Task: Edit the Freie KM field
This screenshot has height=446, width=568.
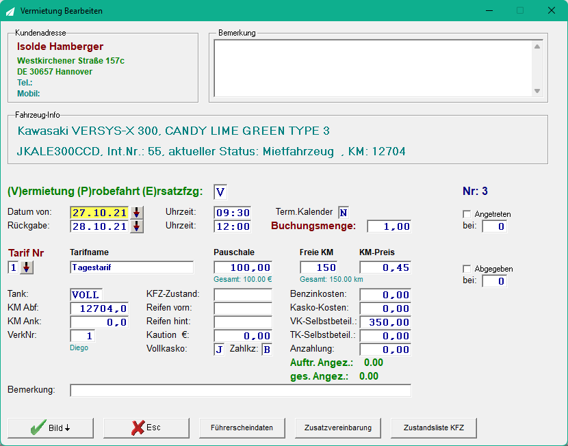Action: click(x=318, y=267)
